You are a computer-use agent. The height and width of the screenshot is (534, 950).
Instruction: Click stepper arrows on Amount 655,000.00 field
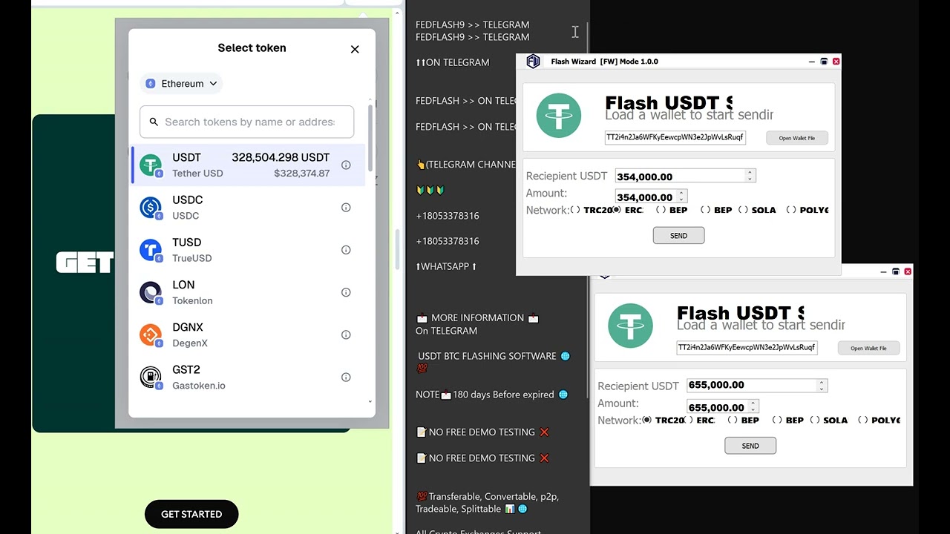[x=753, y=406]
